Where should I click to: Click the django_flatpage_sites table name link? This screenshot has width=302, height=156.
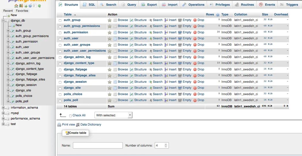80,76
